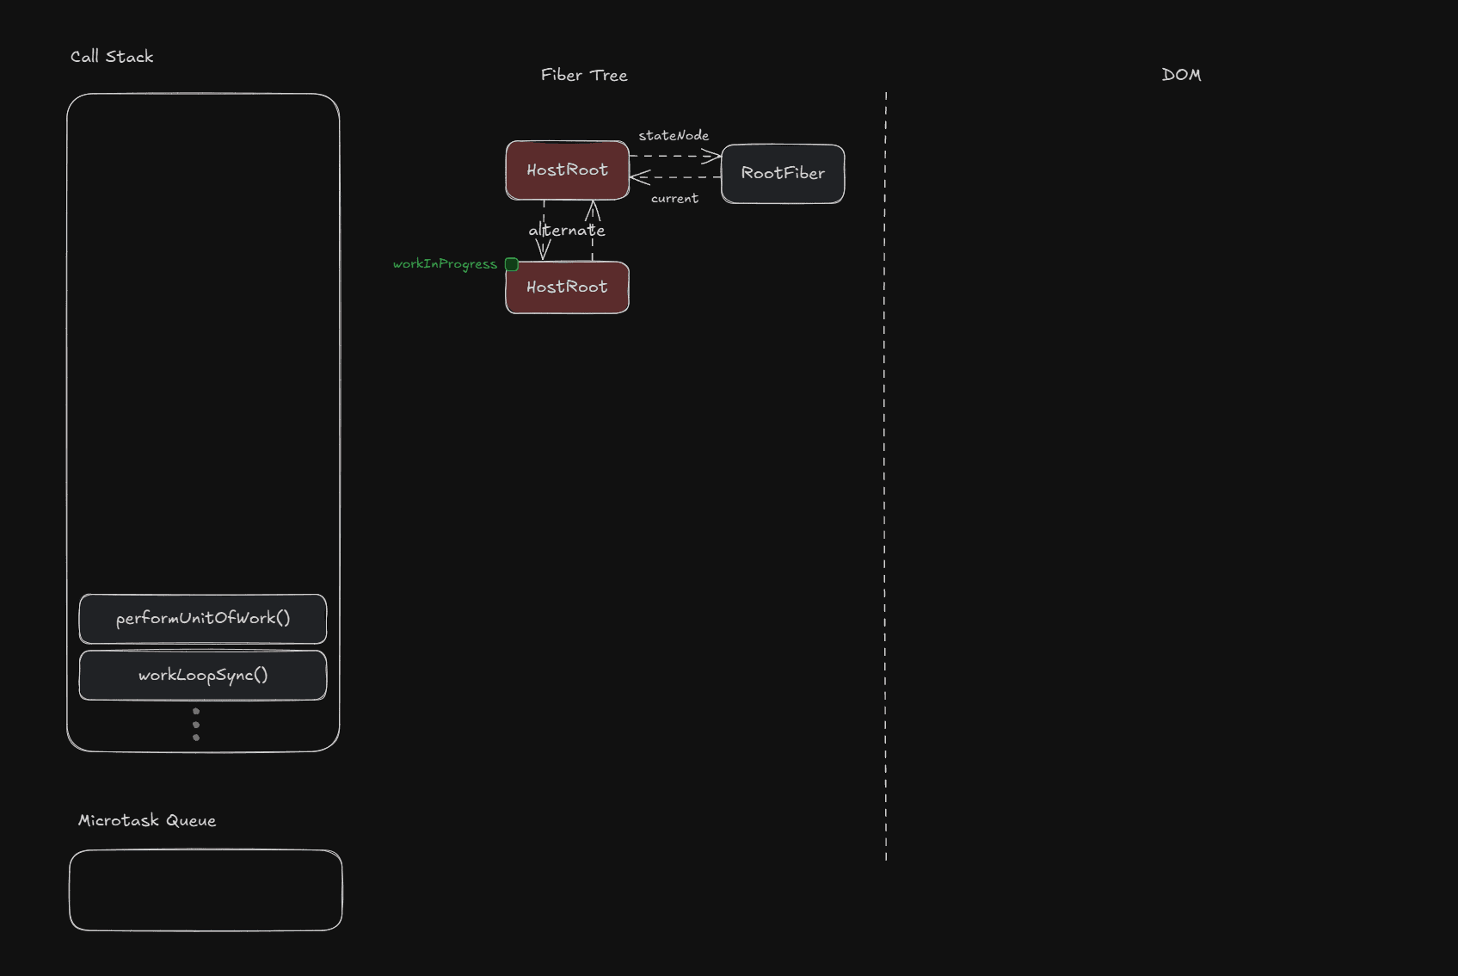Click the DOM heading
Screen dimensions: 1458x976
coord(1181,75)
